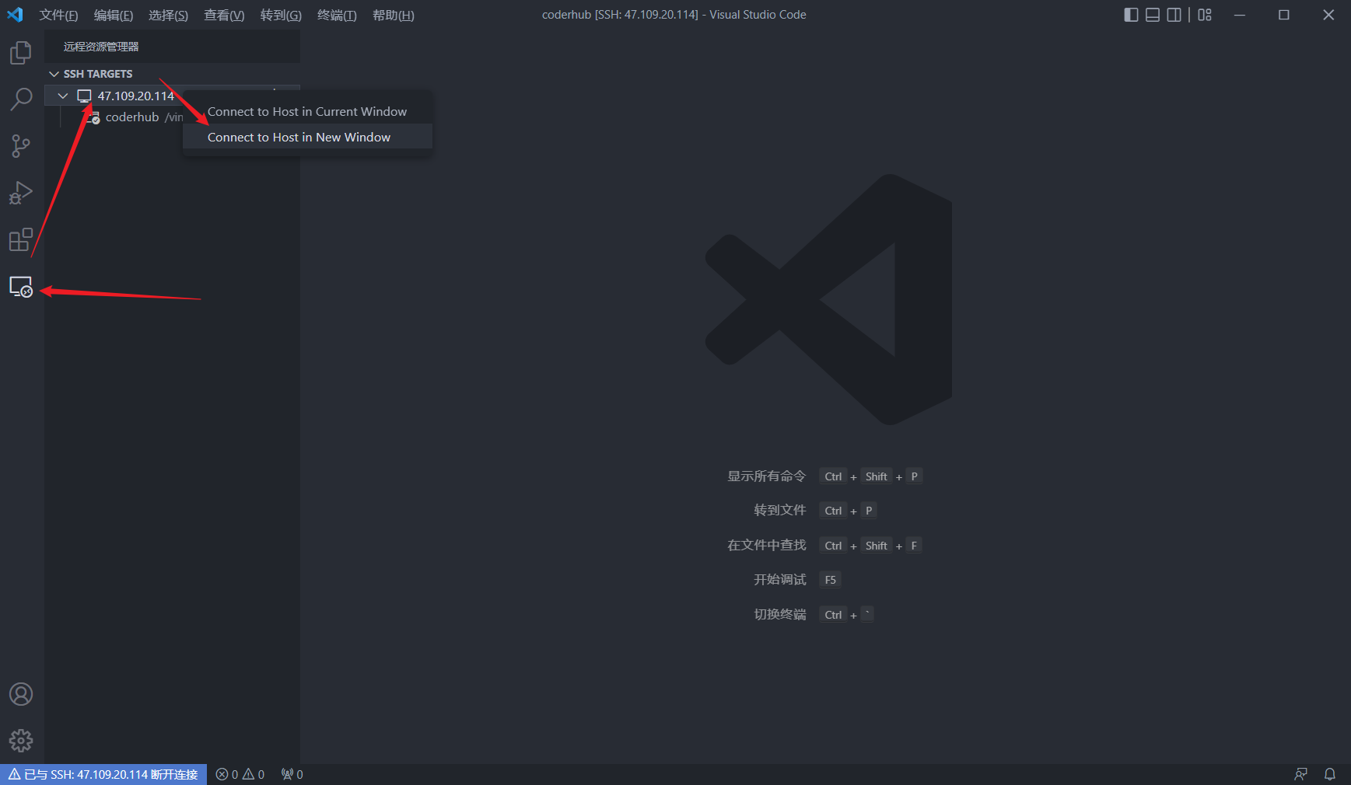
Task: Open the 查看(V) menu
Action: (224, 15)
